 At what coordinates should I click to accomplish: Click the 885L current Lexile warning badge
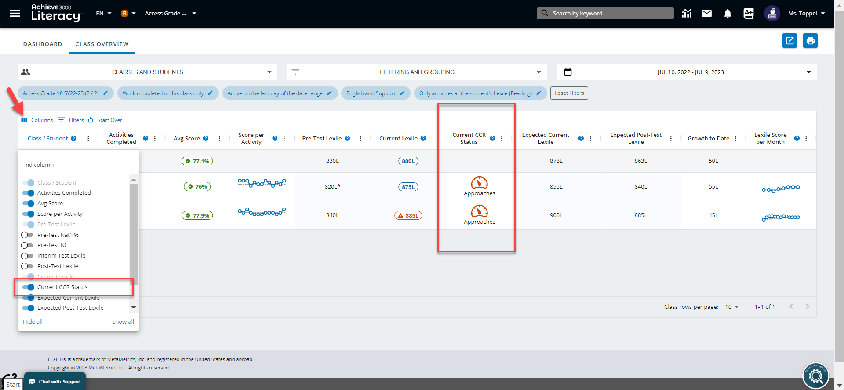(408, 215)
